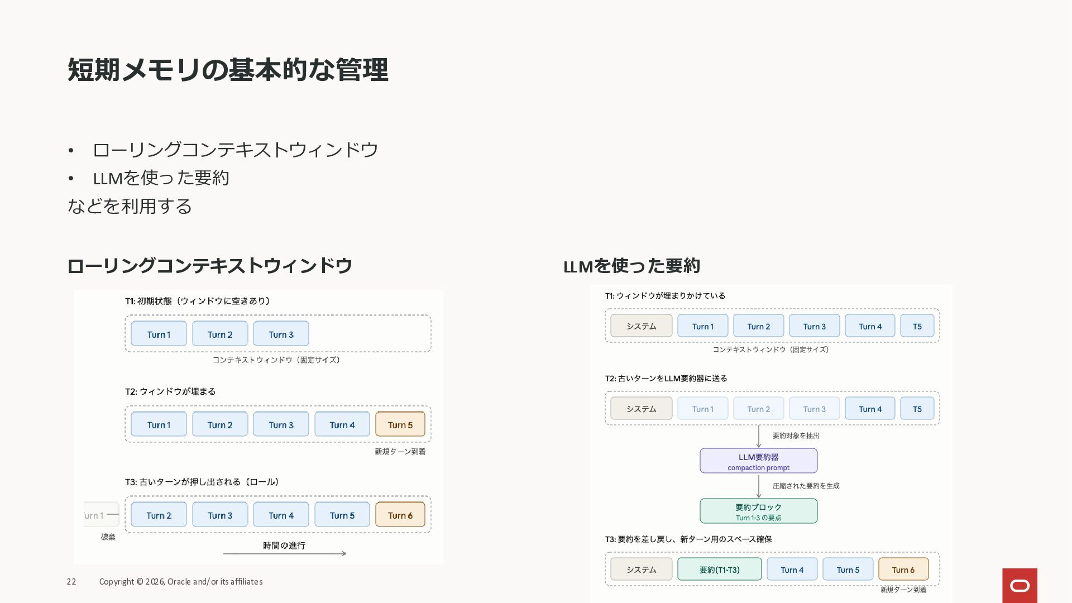Image resolution: width=1072 pixels, height=603 pixels.
Task: Click the LLMを使った要約 section heading
Action: coord(631,266)
